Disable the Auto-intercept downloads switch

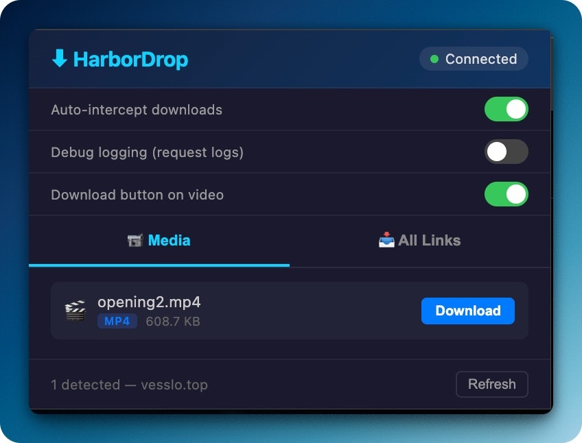506,109
